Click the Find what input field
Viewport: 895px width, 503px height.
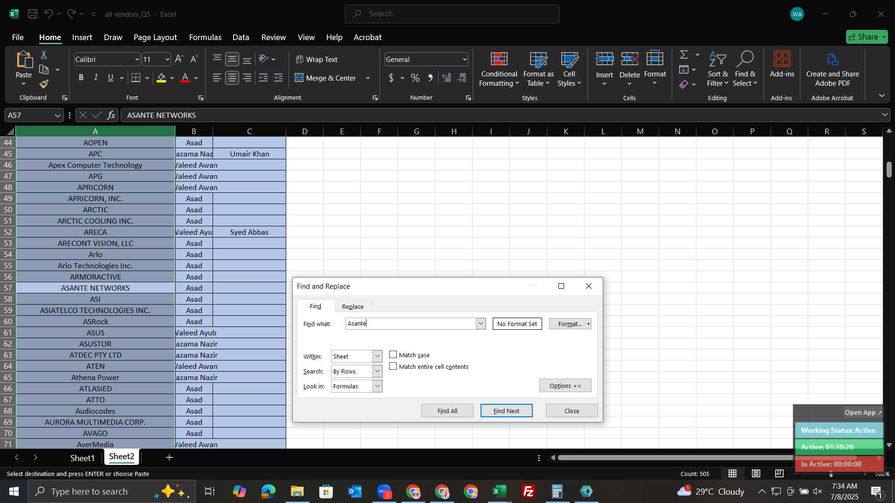click(x=411, y=324)
